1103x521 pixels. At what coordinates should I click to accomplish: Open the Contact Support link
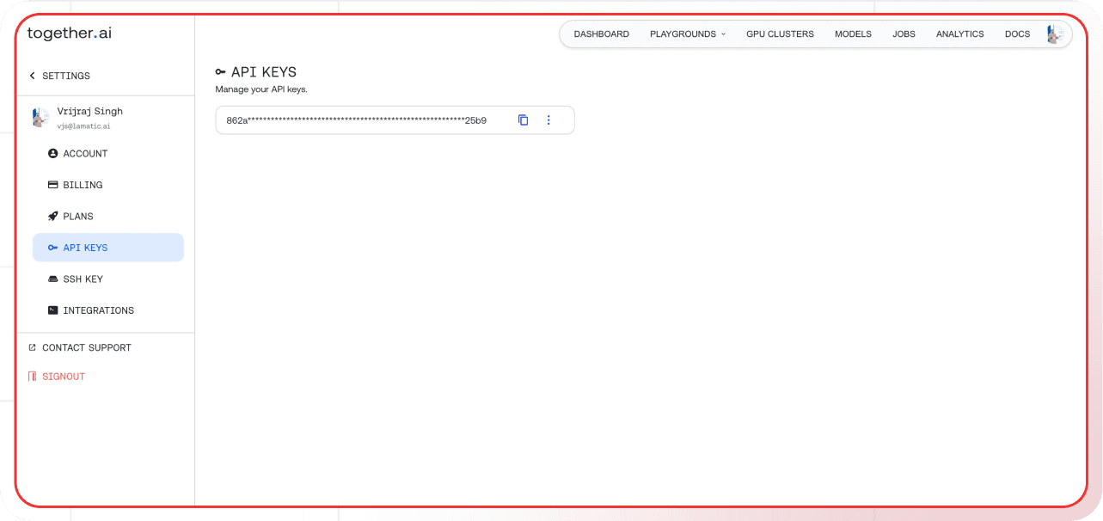point(86,348)
